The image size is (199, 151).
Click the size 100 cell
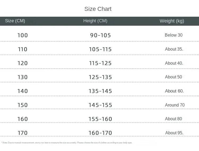pyautogui.click(x=23, y=35)
